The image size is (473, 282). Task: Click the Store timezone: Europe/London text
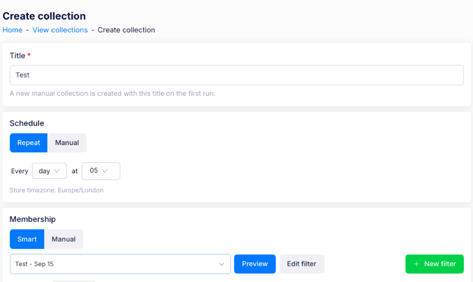tap(57, 190)
